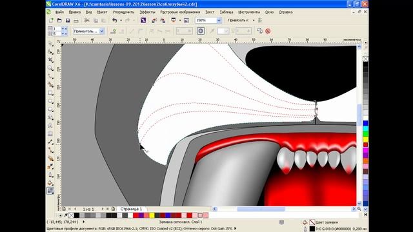Click the horizontal scrollbar thumb
Screen dimensions: 413x232
coord(261,209)
